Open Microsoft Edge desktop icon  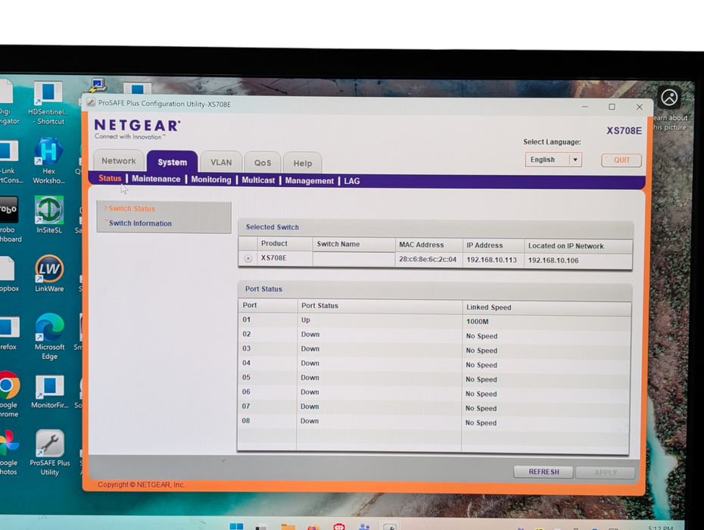(x=49, y=336)
